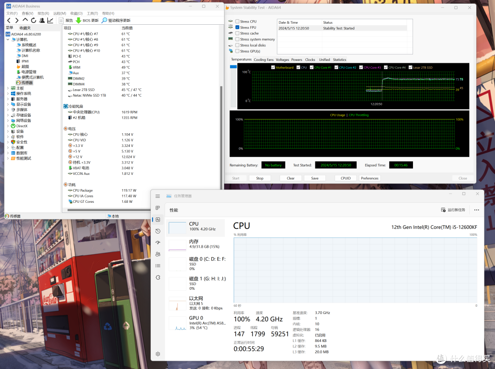Screen dimensions: 495x369
Task: Click the BIOS update green arrow icon
Action: pyautogui.click(x=78, y=21)
